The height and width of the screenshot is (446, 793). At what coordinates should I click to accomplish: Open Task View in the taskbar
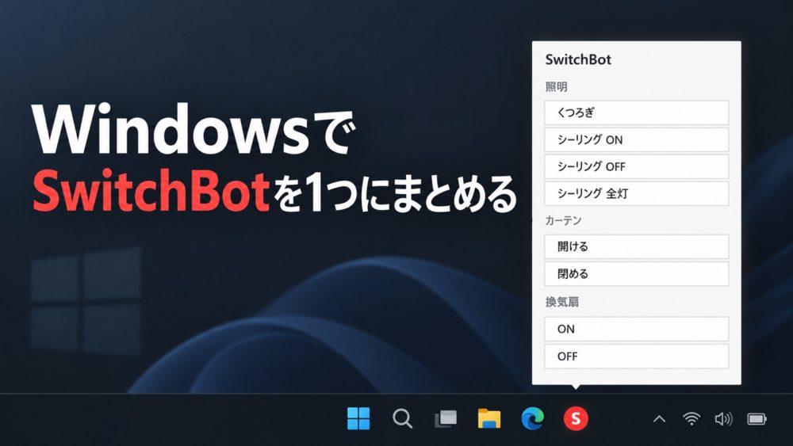tap(446, 419)
